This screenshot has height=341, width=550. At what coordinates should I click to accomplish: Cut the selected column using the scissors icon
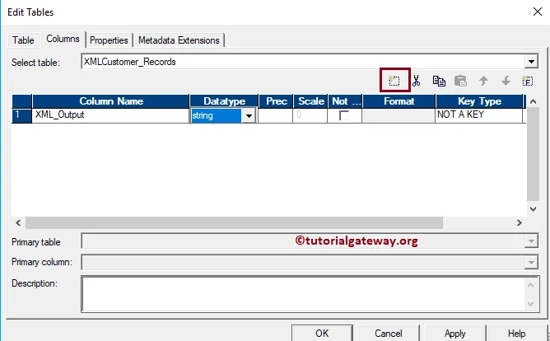tap(417, 81)
